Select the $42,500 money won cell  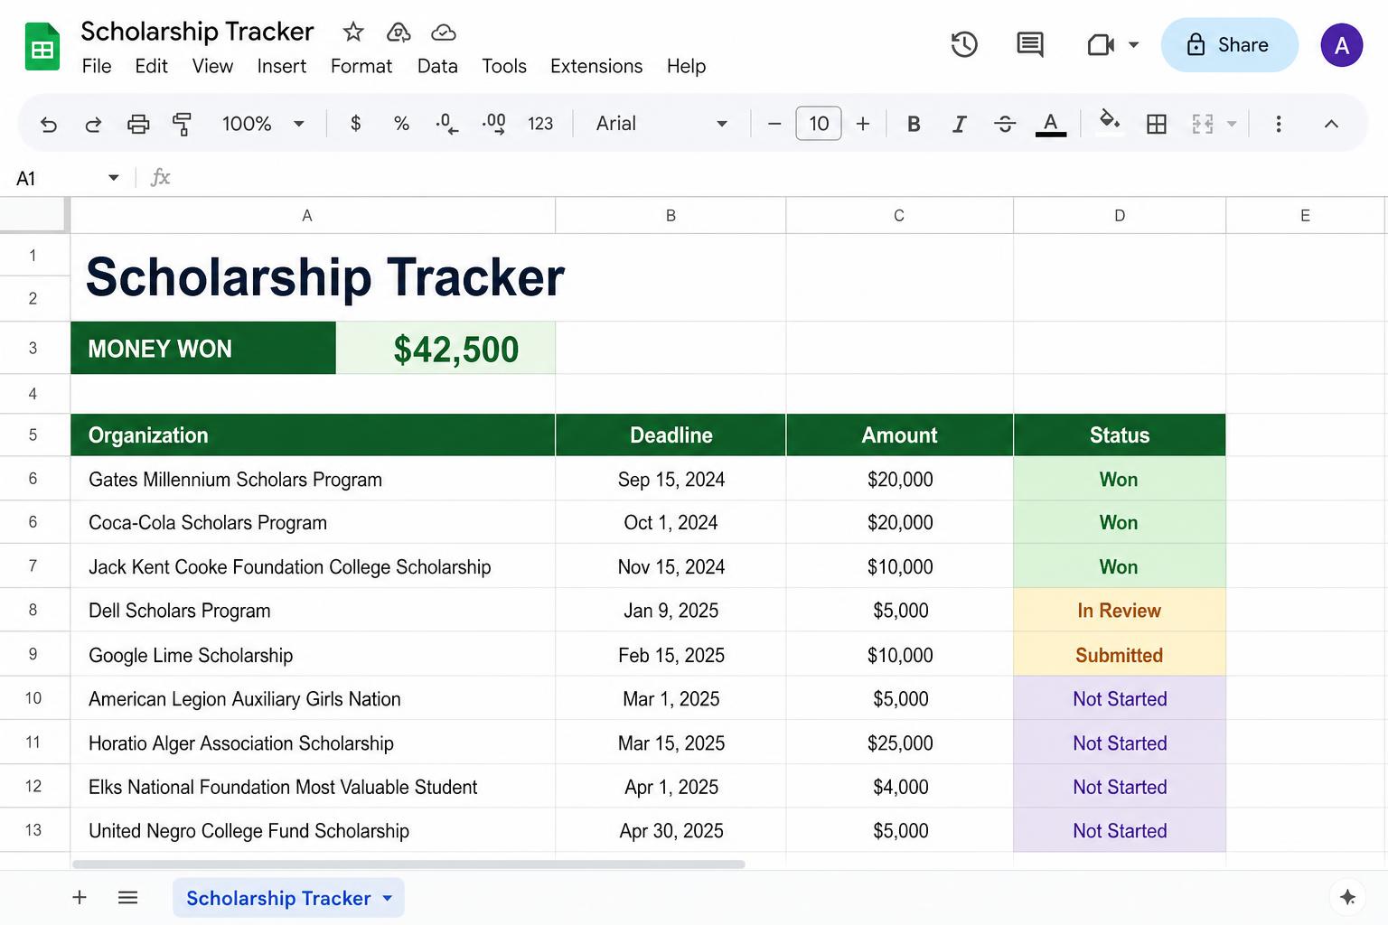(x=445, y=349)
